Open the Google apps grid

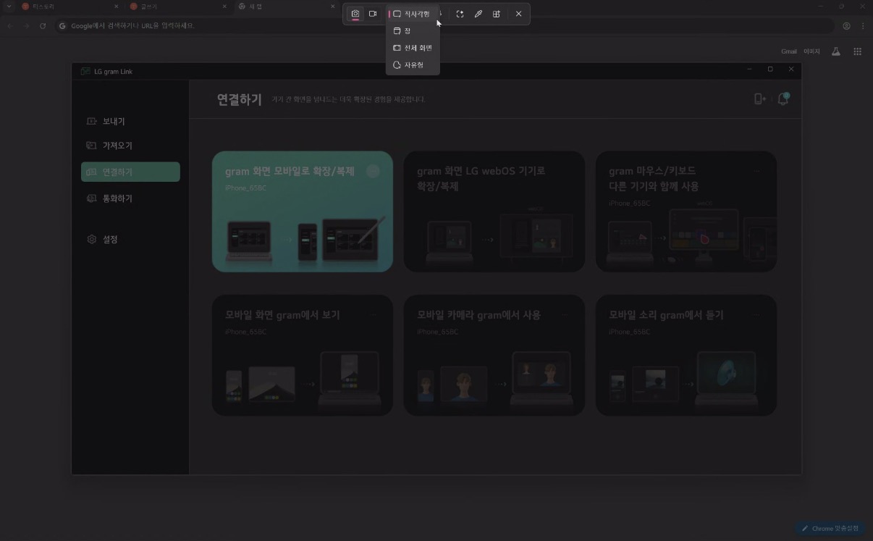[857, 51]
